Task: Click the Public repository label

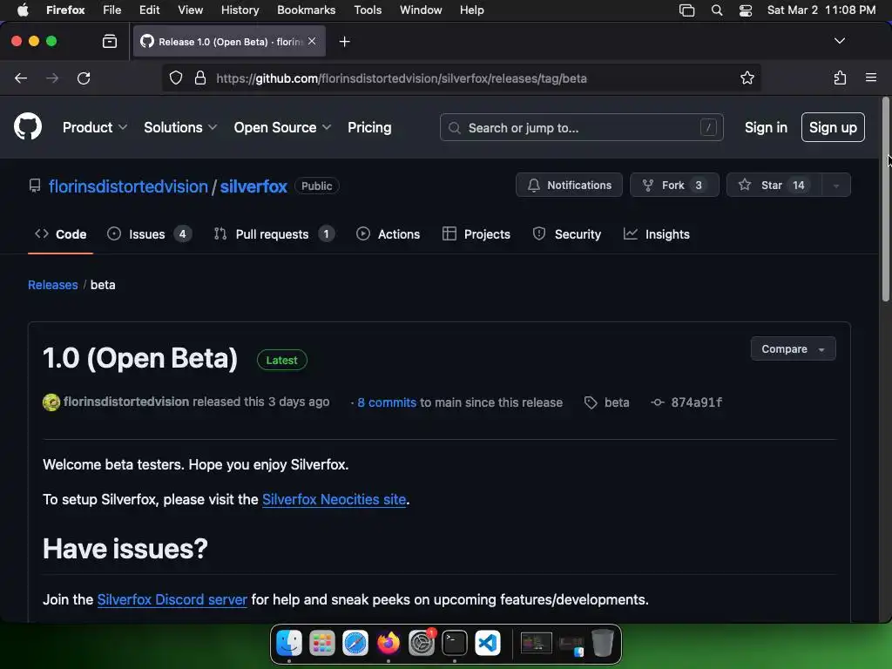Action: [317, 186]
